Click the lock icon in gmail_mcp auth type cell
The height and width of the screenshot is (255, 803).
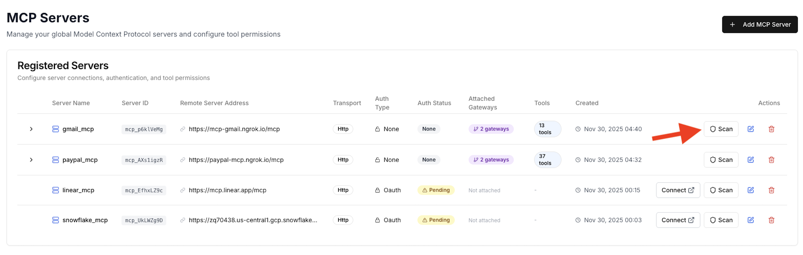point(377,129)
